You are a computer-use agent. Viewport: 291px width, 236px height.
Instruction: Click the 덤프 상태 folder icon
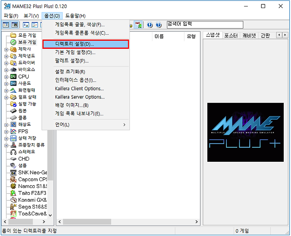tap(13, 97)
